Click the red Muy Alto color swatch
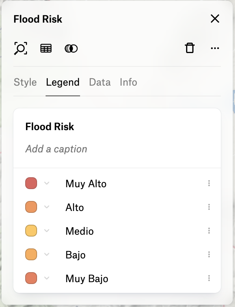Viewport: 235px width, 307px height. click(x=31, y=183)
